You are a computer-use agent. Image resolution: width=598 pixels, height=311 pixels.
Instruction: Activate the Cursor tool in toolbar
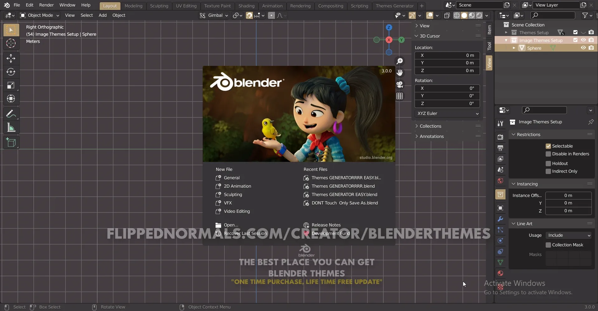[11, 43]
